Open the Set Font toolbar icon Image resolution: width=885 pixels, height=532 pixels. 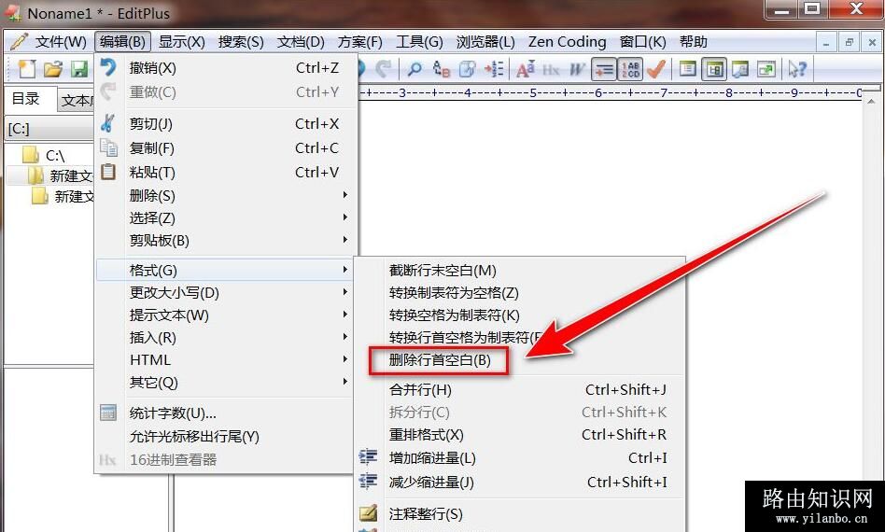coord(525,69)
